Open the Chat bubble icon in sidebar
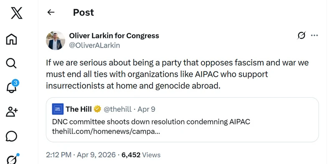This screenshot has height=164, width=334. 12,136
